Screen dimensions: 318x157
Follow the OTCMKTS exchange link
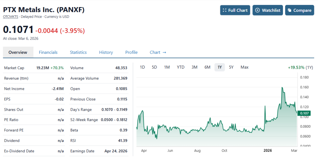click(x=11, y=16)
